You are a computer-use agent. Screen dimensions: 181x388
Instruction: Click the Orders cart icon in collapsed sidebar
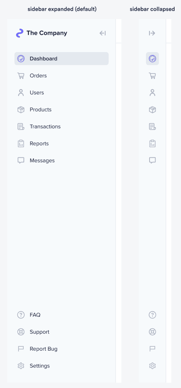pos(152,76)
